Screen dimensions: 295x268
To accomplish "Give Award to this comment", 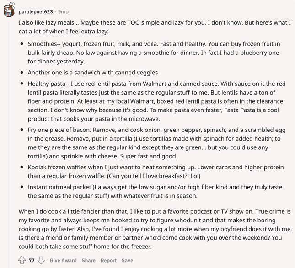I will tap(63, 260).
